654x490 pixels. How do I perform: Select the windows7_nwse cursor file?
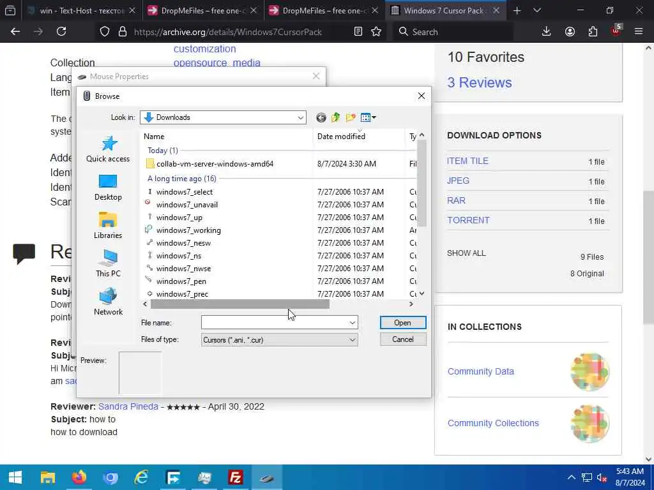(179, 269)
